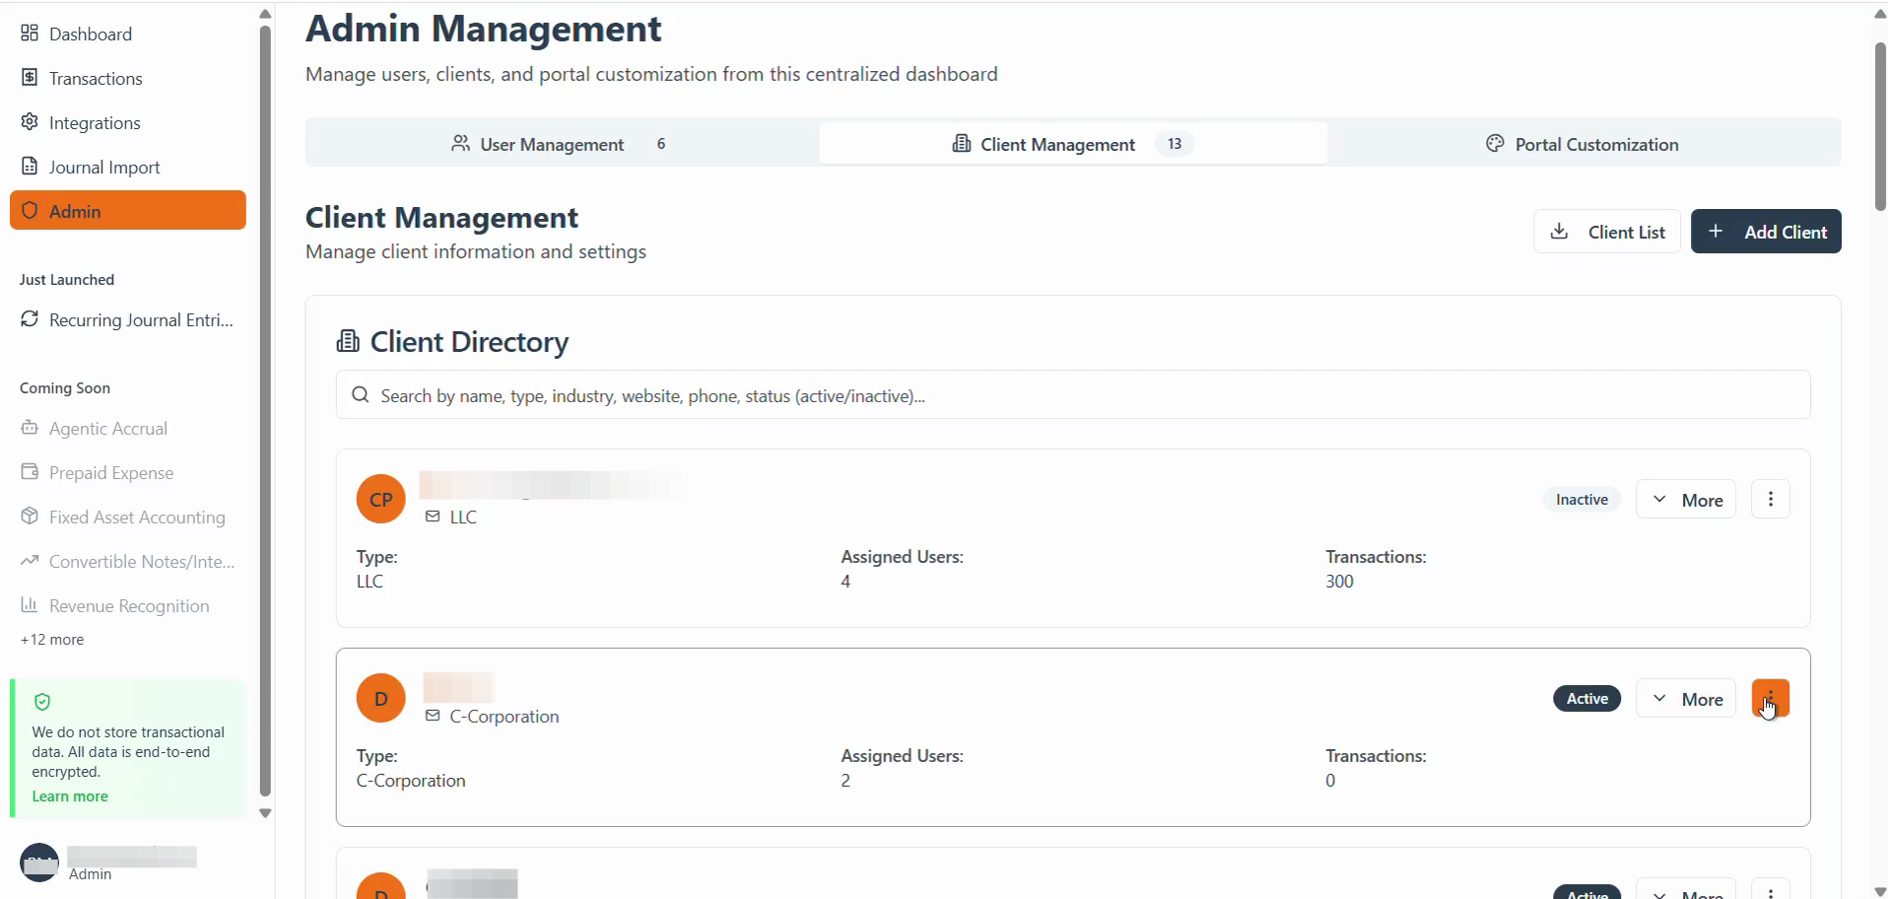Open options menu for the CP LLC client
The width and height of the screenshot is (1888, 899).
coord(1771,500)
